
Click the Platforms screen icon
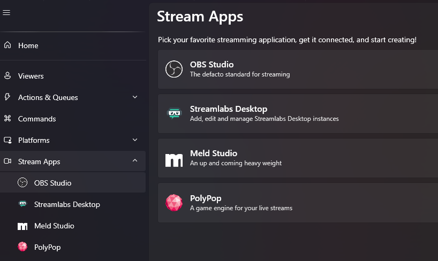(7, 140)
